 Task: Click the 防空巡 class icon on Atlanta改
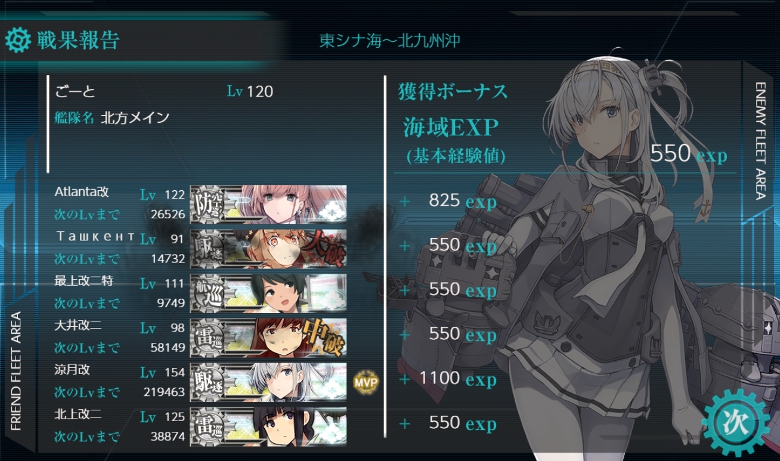click(x=208, y=204)
